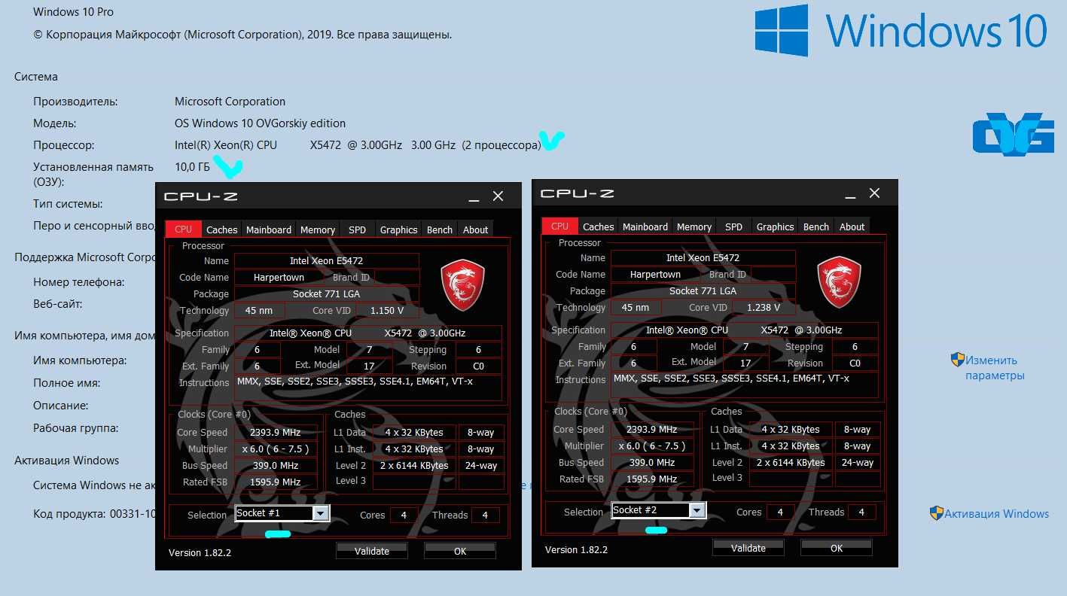Open the Socket #1 selection dropdown arrow
Viewport: 1067px width, 596px height.
click(x=321, y=513)
